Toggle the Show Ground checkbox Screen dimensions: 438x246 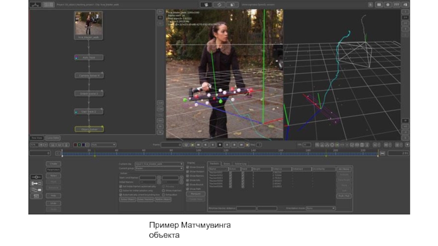tap(187, 167)
